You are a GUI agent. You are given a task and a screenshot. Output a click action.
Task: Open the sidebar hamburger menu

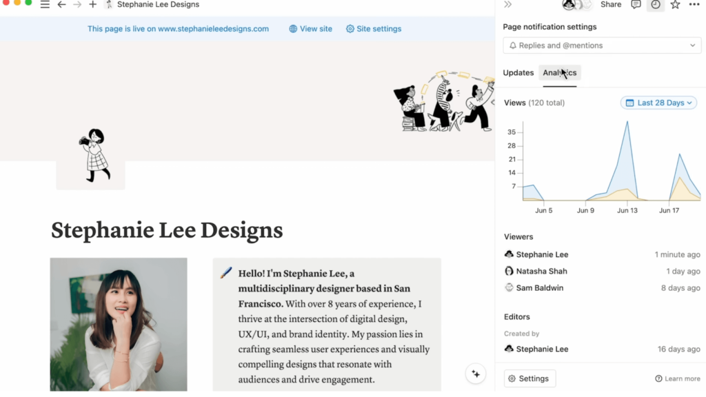click(x=45, y=5)
